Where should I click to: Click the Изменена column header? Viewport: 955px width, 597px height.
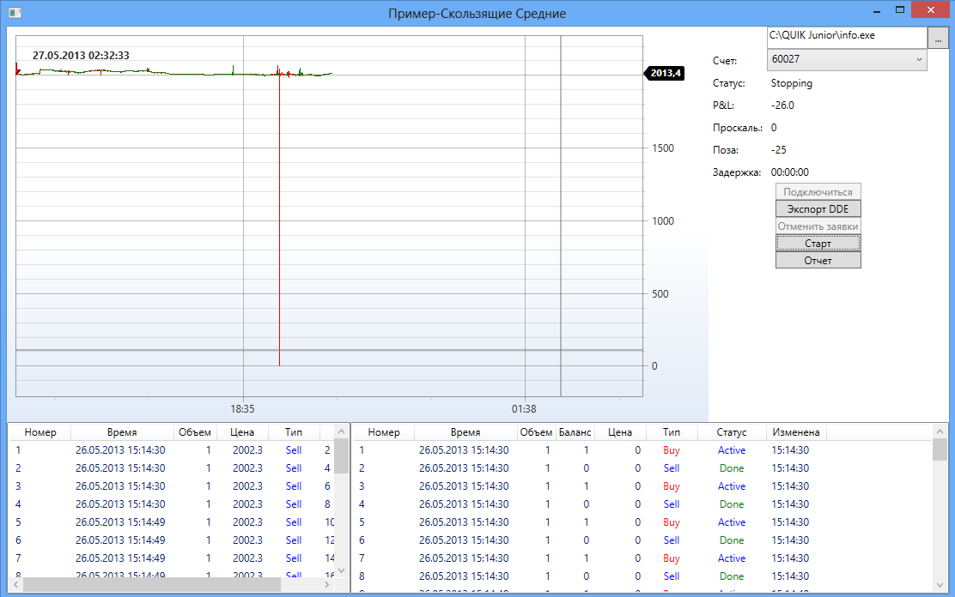[795, 432]
